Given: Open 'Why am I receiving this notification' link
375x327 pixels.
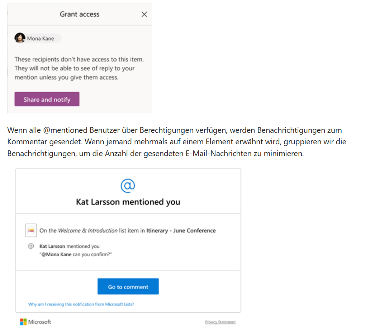Looking at the screenshot, I should coord(81,304).
